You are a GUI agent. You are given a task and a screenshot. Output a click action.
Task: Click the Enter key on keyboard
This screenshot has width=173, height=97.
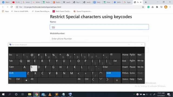click(111, 68)
